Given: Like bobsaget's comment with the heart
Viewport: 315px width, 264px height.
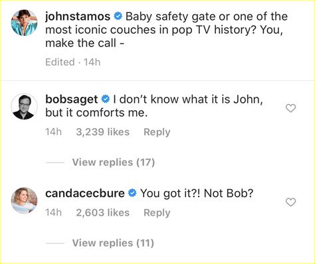Looking at the screenshot, I should click(x=290, y=108).
